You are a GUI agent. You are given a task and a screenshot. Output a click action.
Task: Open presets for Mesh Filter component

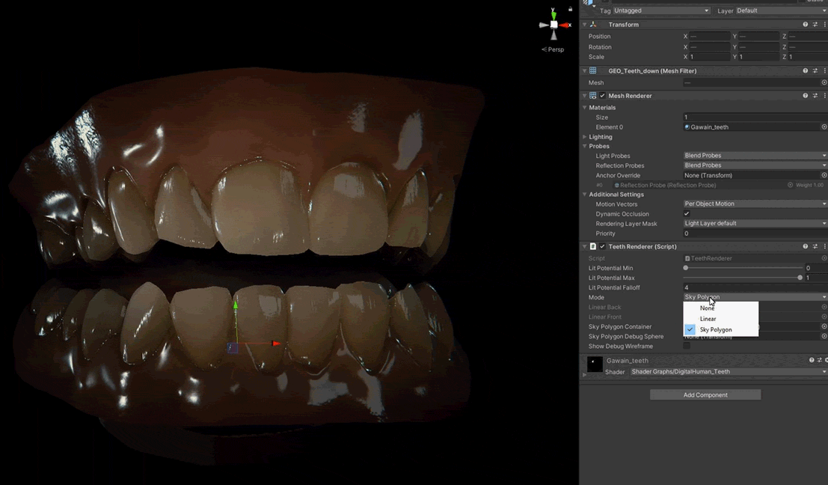815,71
